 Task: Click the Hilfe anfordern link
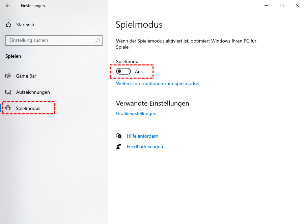click(142, 136)
